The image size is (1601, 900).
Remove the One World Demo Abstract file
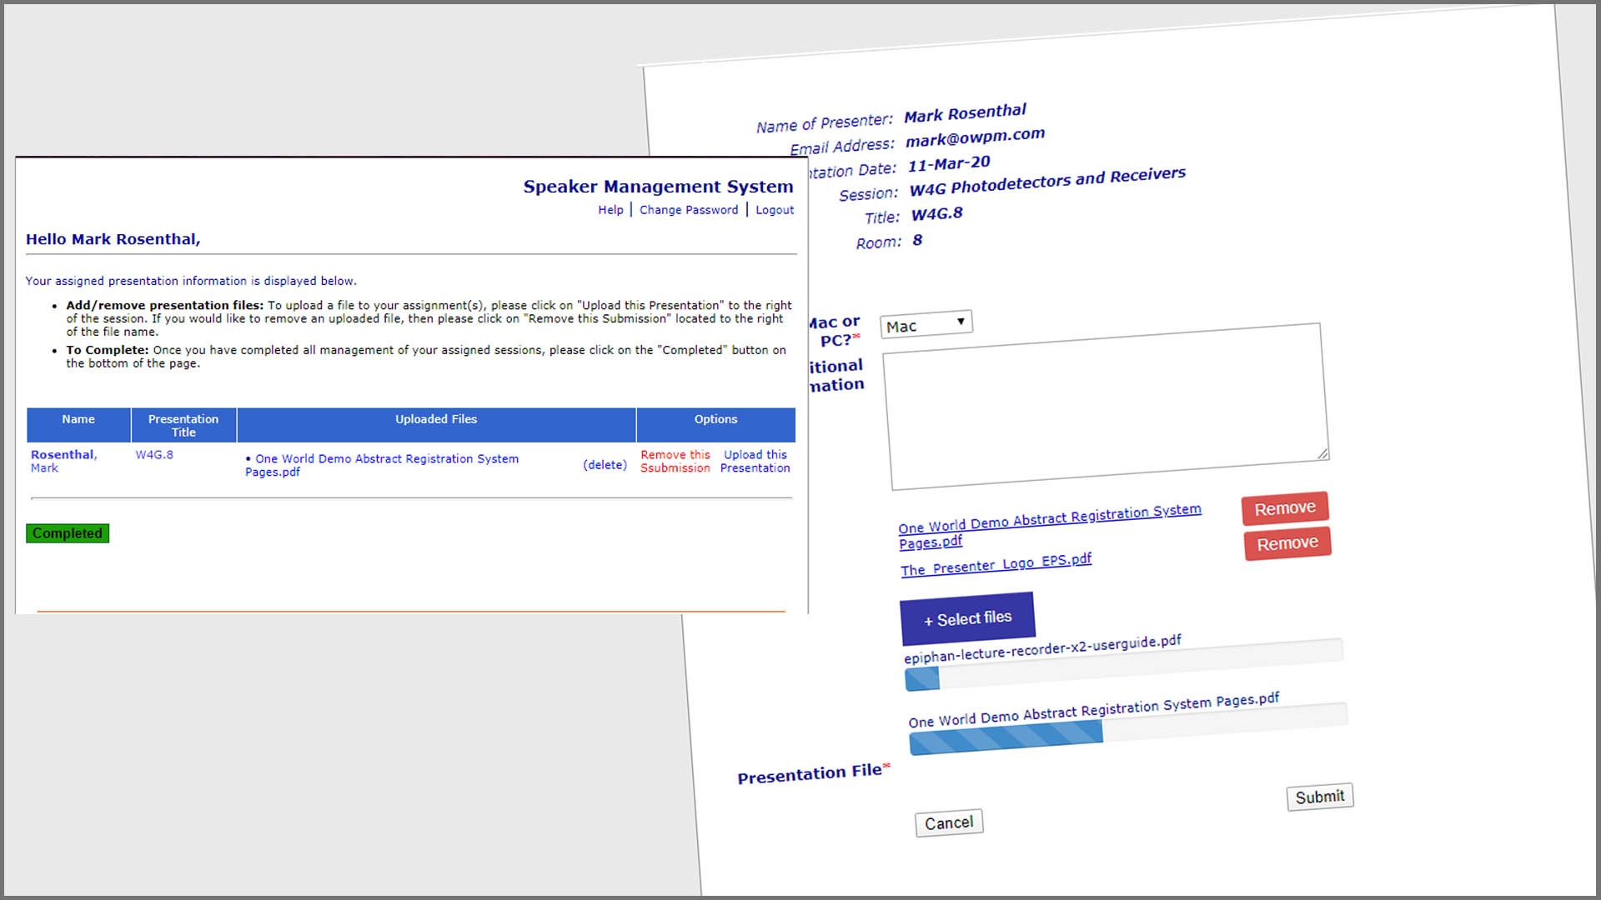[1285, 508]
